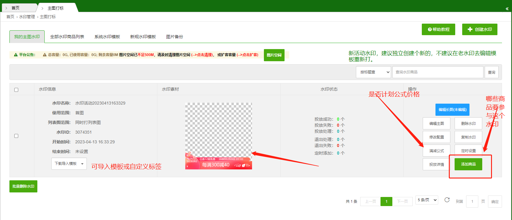The height and width of the screenshot is (220, 512).
Task: Click the watermark material preview thumbnail
Action: coord(219,136)
